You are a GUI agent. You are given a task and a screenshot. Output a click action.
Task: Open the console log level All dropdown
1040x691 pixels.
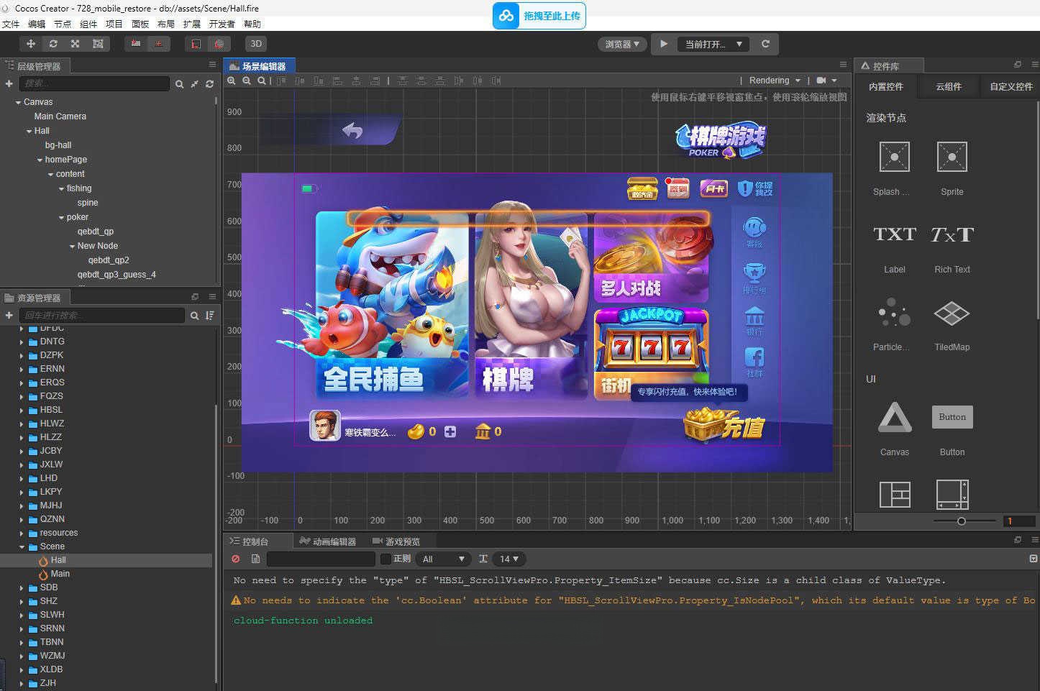pos(444,559)
